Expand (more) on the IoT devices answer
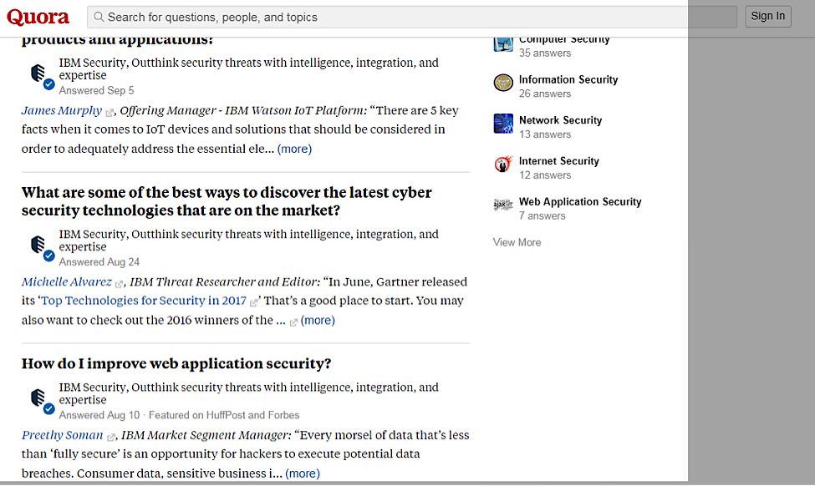Screen dimensions: 815x486 pyautogui.click(x=295, y=149)
